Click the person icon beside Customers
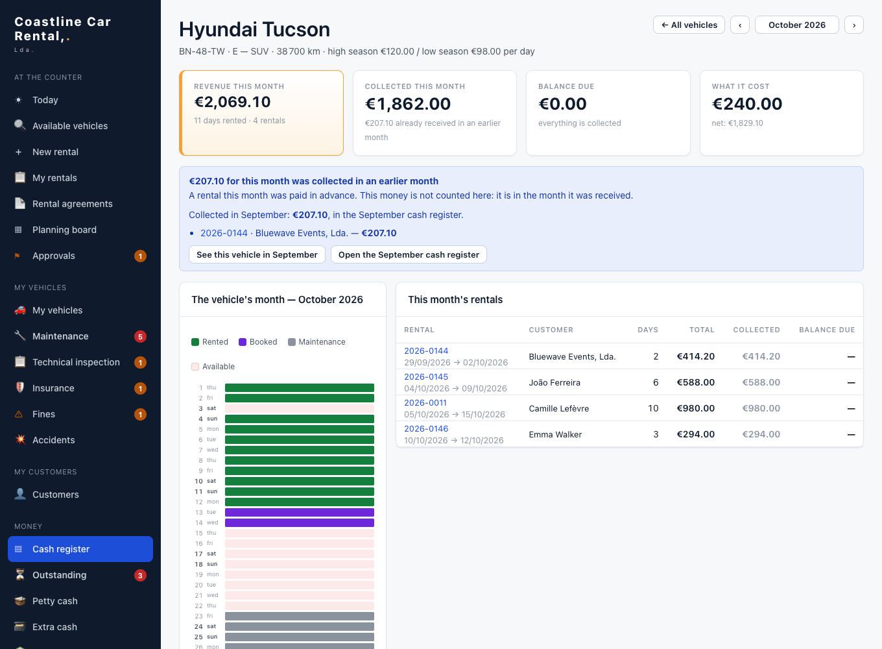Image resolution: width=882 pixels, height=649 pixels. pos(20,494)
